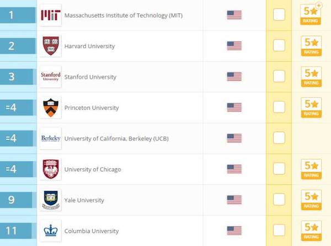Open the Harvard University profile link
The image size is (331, 246).
(x=89, y=46)
